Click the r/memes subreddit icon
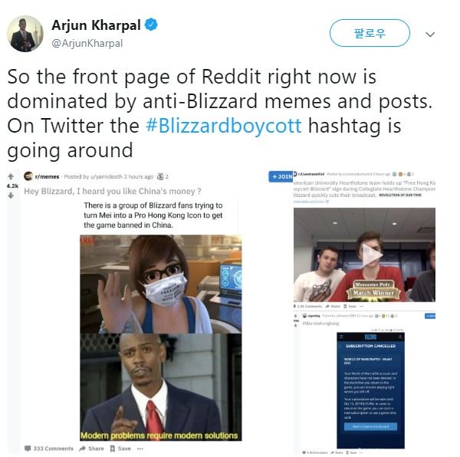This screenshot has height=457, width=460. tap(28, 176)
